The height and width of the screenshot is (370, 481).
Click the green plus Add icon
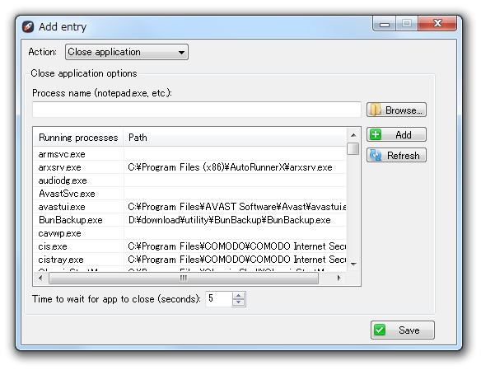click(x=376, y=134)
